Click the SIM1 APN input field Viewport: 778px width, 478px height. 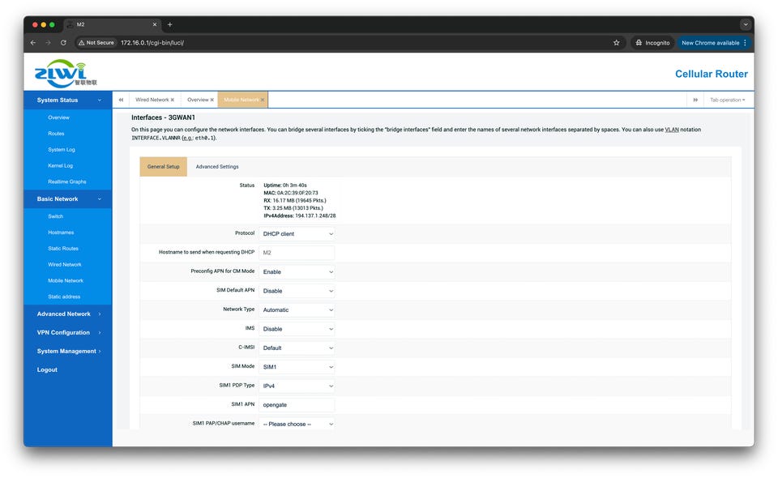click(x=297, y=405)
